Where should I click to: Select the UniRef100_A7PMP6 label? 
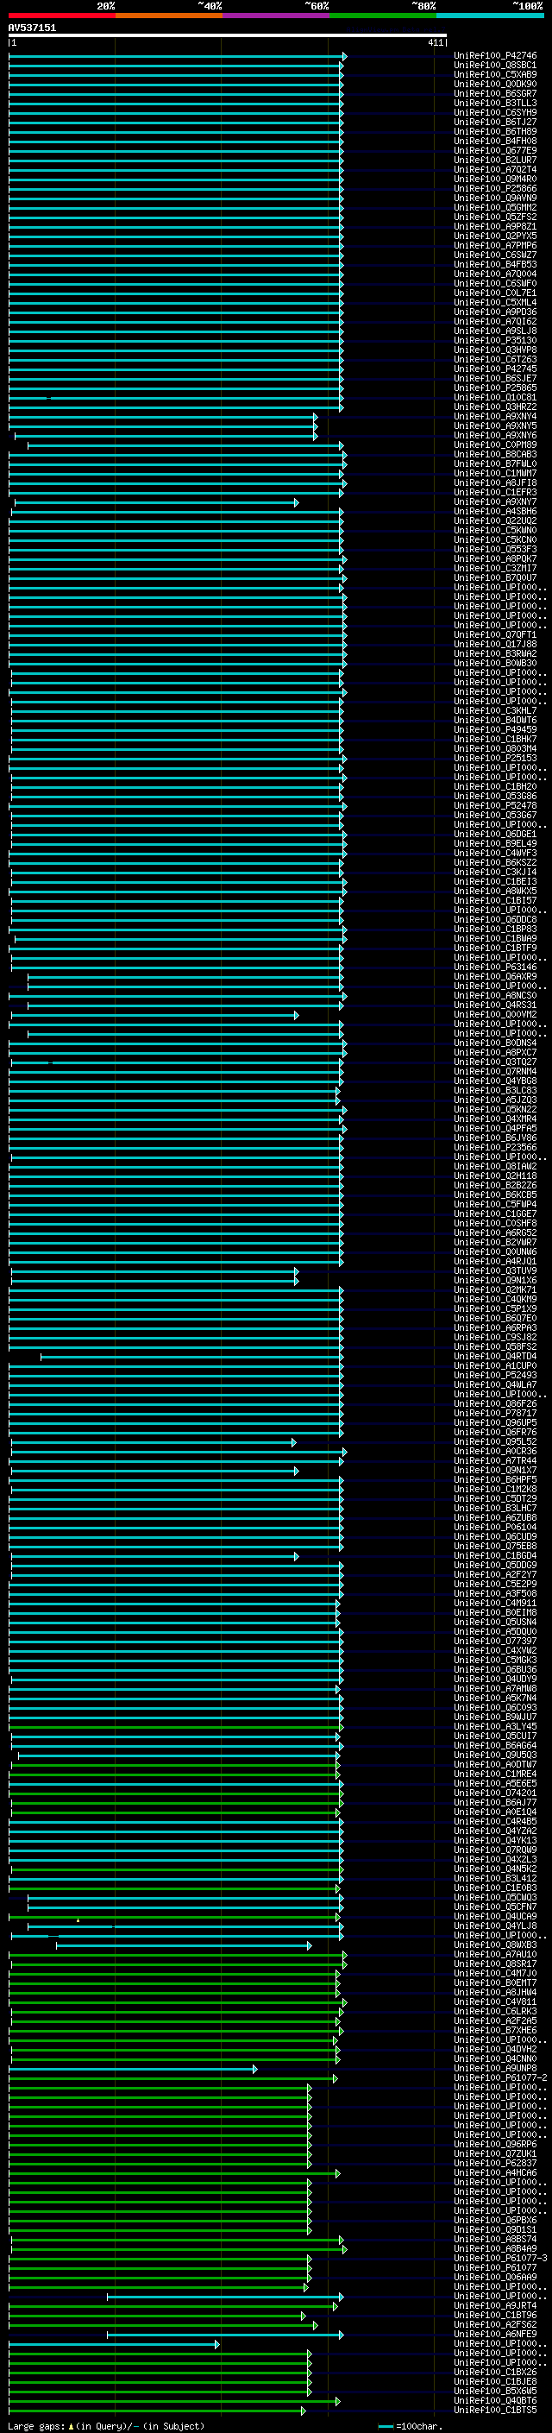pyautogui.click(x=495, y=246)
